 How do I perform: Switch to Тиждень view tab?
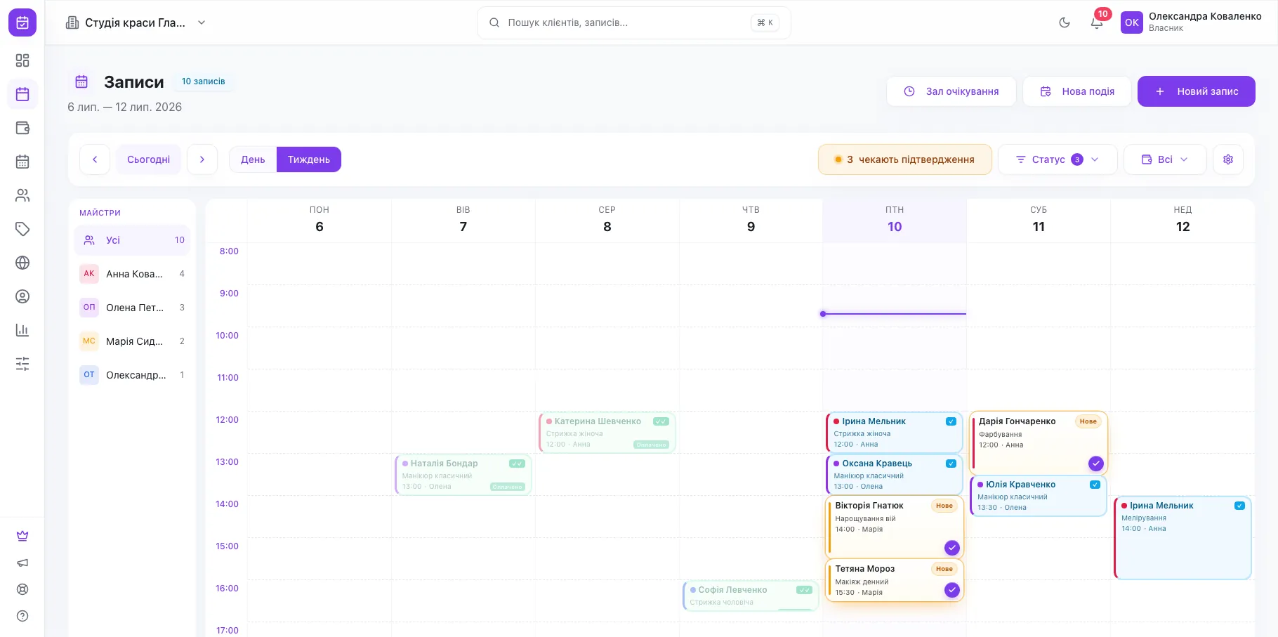pos(309,159)
